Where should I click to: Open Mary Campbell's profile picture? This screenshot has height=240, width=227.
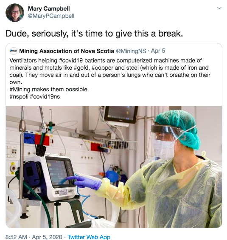click(15, 13)
